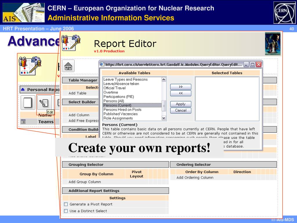Click the move left << button
The width and height of the screenshot is (297, 223).
[181, 93]
